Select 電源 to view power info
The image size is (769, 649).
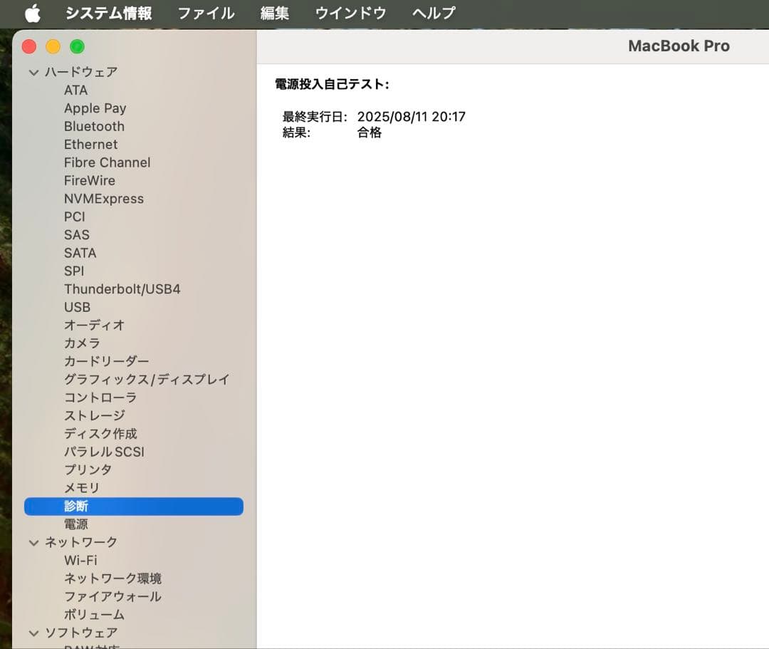pyautogui.click(x=75, y=524)
